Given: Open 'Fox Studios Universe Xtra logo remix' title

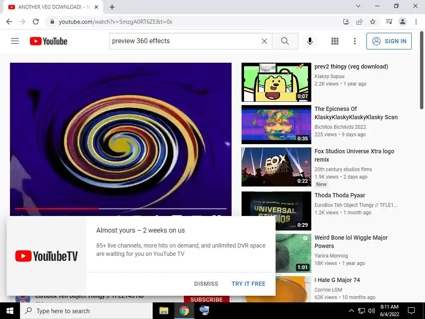Looking at the screenshot, I should pyautogui.click(x=354, y=155).
